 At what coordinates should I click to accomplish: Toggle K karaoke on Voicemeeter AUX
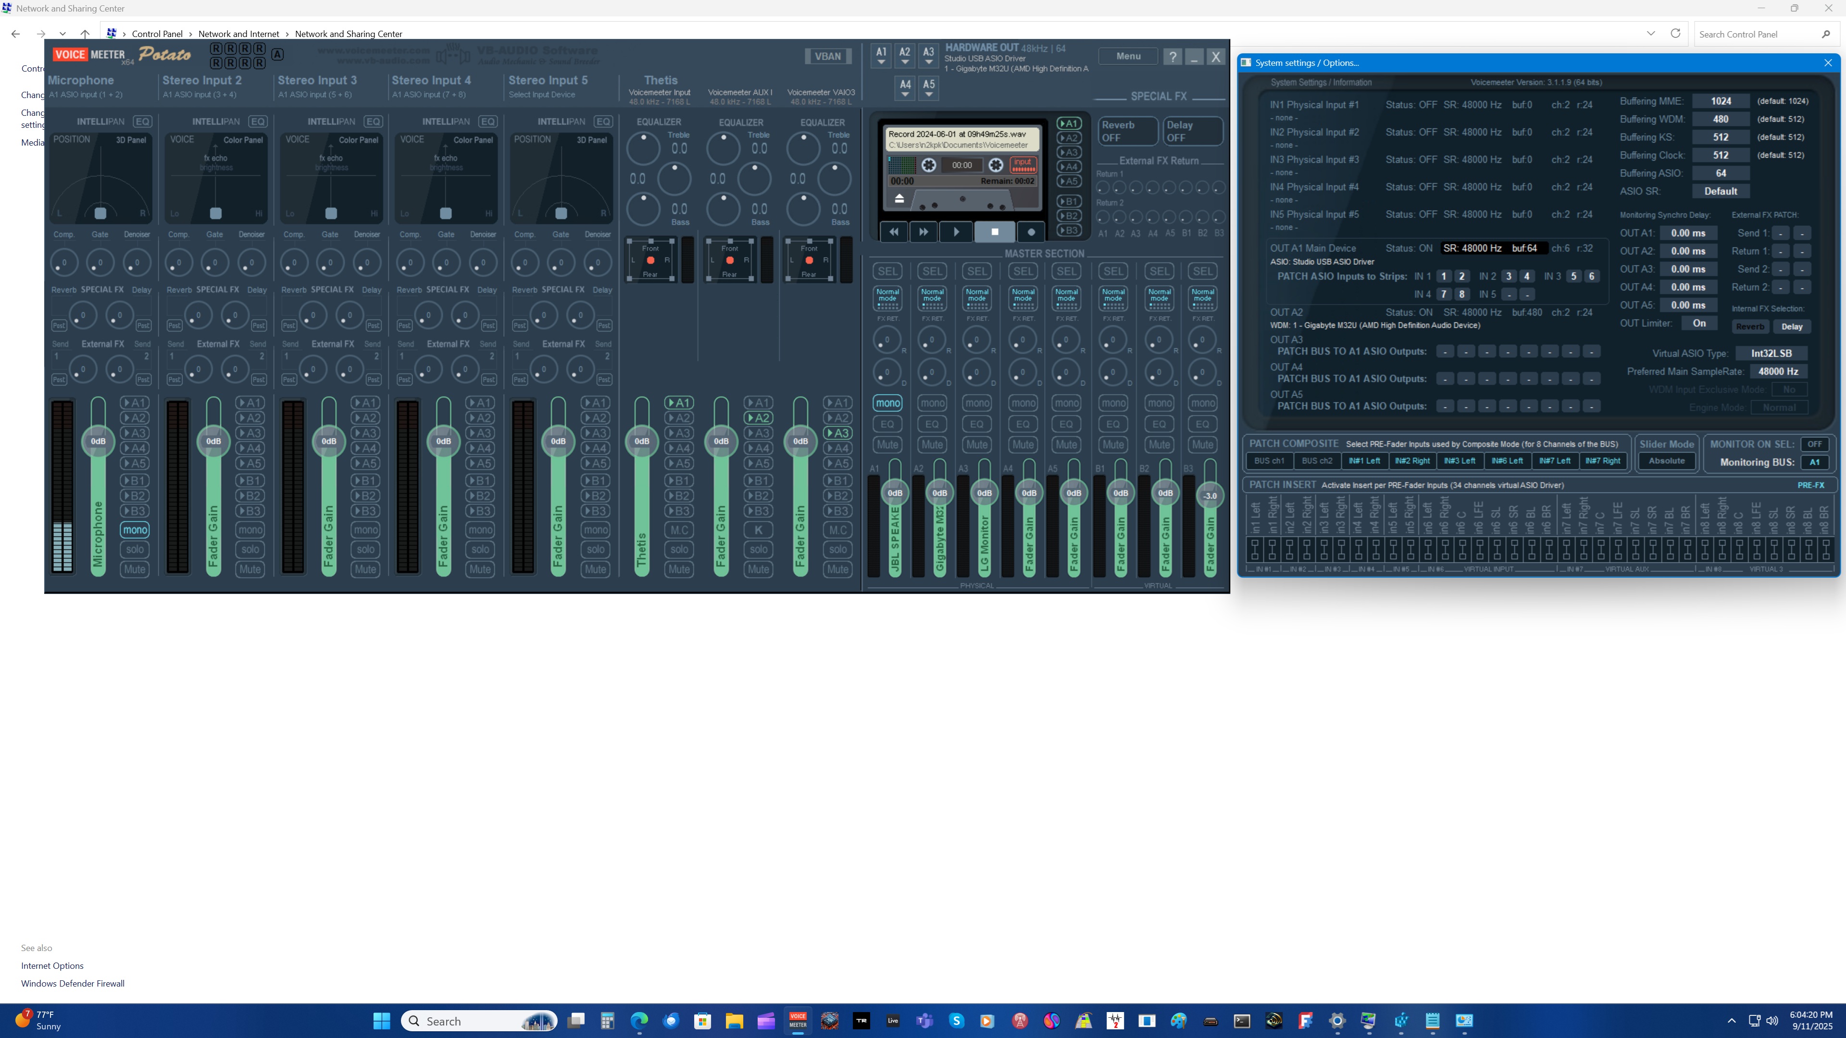coord(758,530)
